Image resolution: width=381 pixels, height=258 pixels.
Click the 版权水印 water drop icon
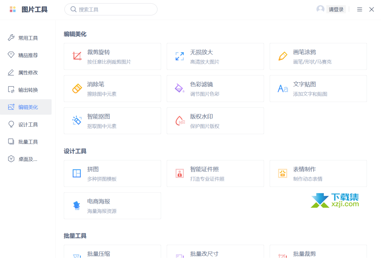pyautogui.click(x=180, y=121)
